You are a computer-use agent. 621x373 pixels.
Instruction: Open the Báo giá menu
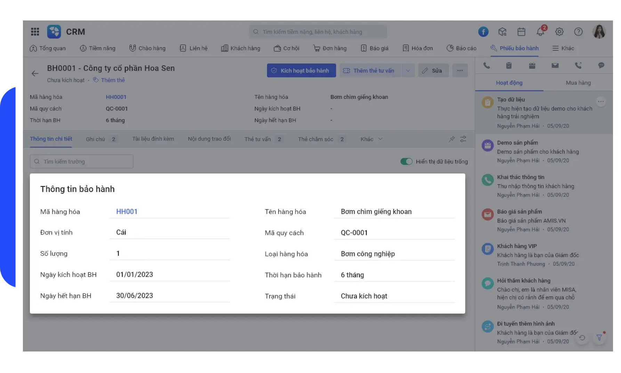(374, 48)
